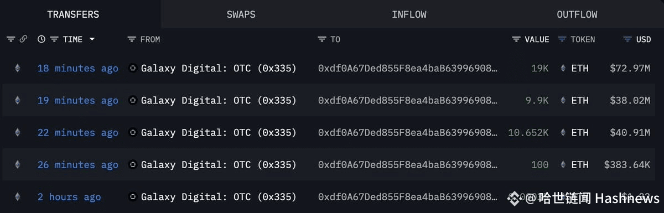Click the USD column filter icon

[627, 39]
